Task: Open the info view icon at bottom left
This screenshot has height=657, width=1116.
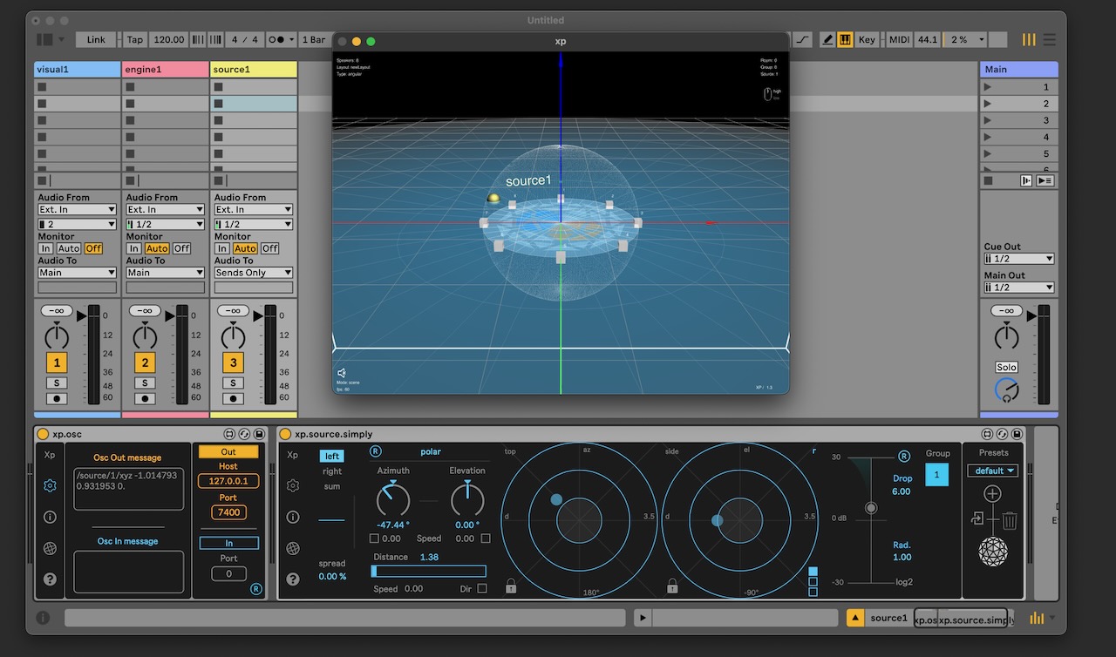Action: 43,618
